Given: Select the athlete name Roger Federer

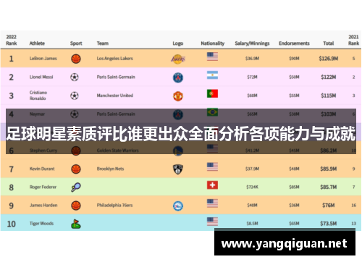Looking at the screenshot, I should 43,187.
